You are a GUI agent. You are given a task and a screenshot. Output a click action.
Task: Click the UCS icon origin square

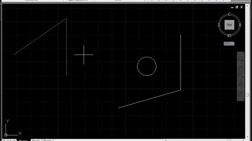[6, 135]
